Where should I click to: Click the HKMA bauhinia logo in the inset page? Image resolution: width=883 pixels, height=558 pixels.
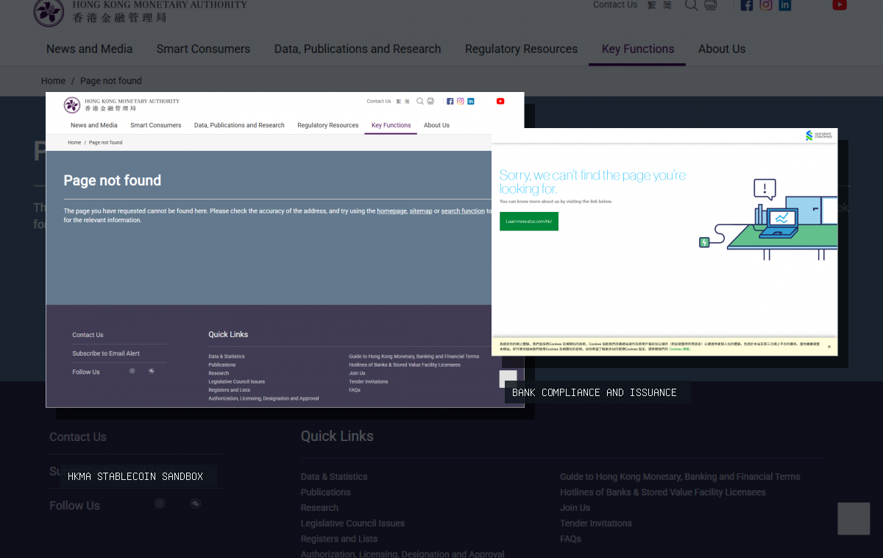72,105
